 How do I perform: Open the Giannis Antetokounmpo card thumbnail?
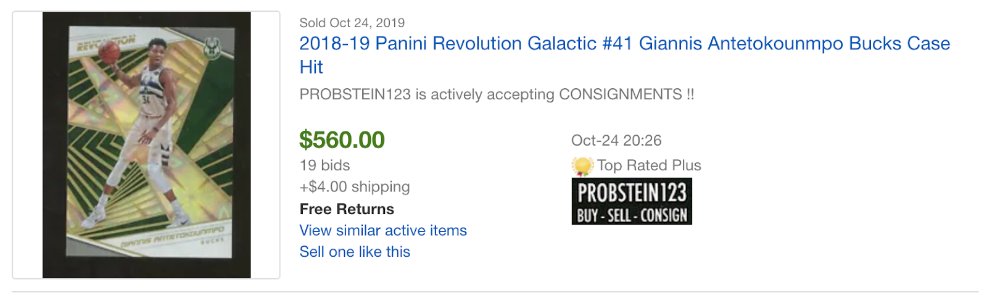146,145
